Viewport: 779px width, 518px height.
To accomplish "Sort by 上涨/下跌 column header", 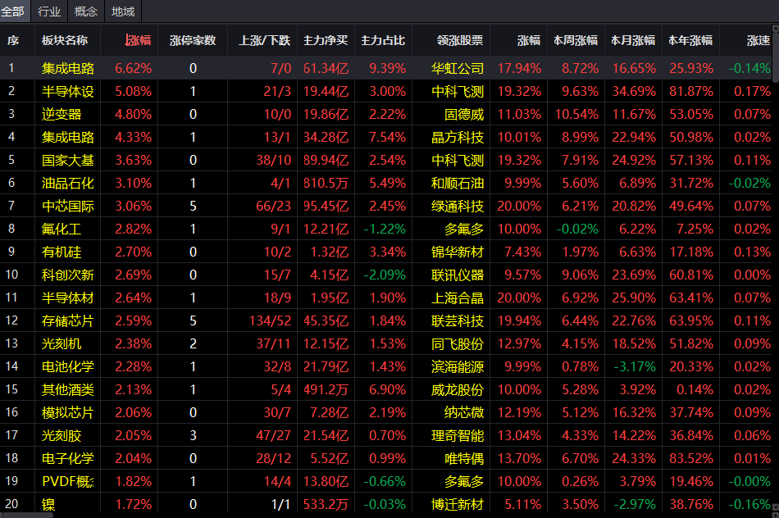I will (264, 40).
